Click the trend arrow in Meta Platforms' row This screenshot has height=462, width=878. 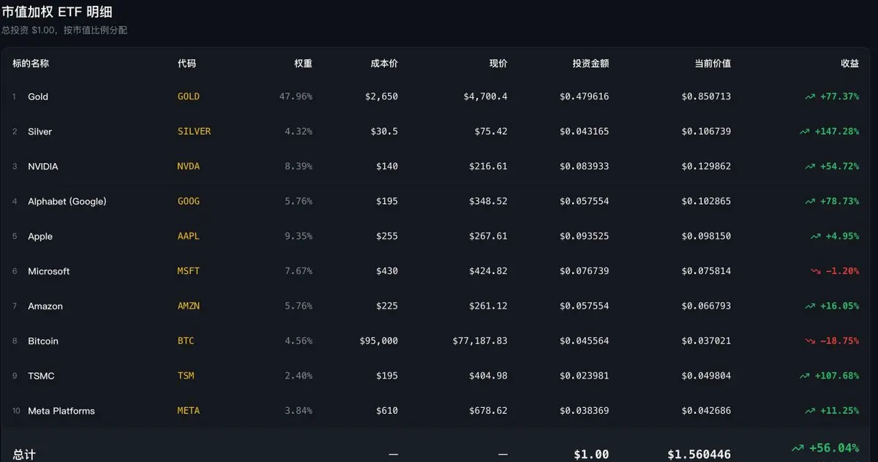[810, 411]
